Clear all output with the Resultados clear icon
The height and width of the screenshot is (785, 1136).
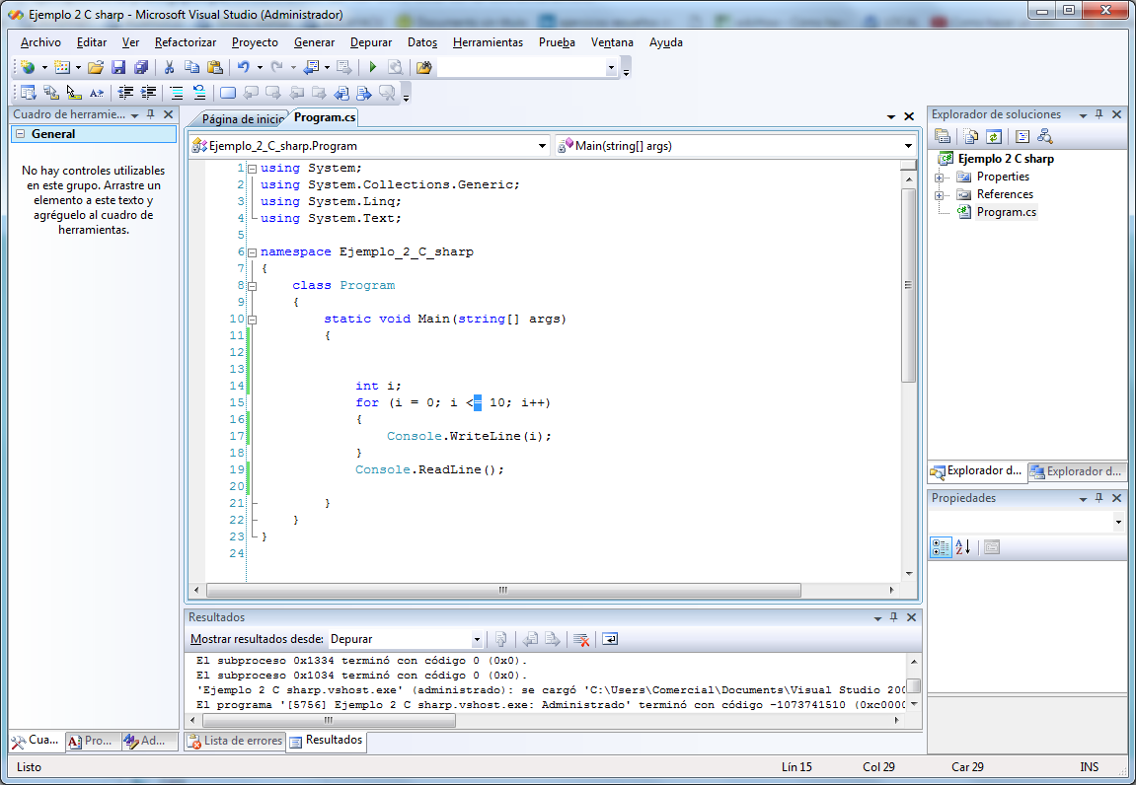coord(581,639)
